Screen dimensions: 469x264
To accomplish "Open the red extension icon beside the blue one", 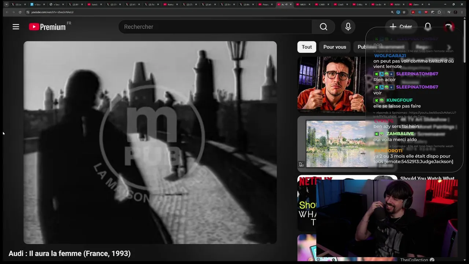I will 426,12.
